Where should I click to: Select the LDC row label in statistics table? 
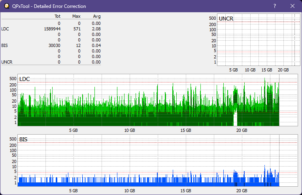[5, 29]
